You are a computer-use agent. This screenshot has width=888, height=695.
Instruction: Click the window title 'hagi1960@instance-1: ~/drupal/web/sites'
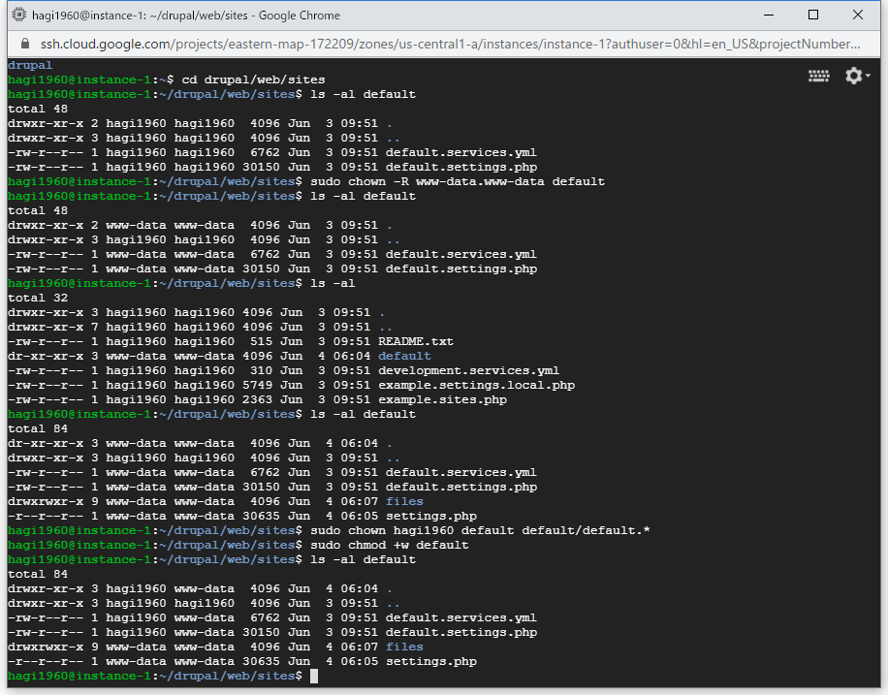pos(140,16)
